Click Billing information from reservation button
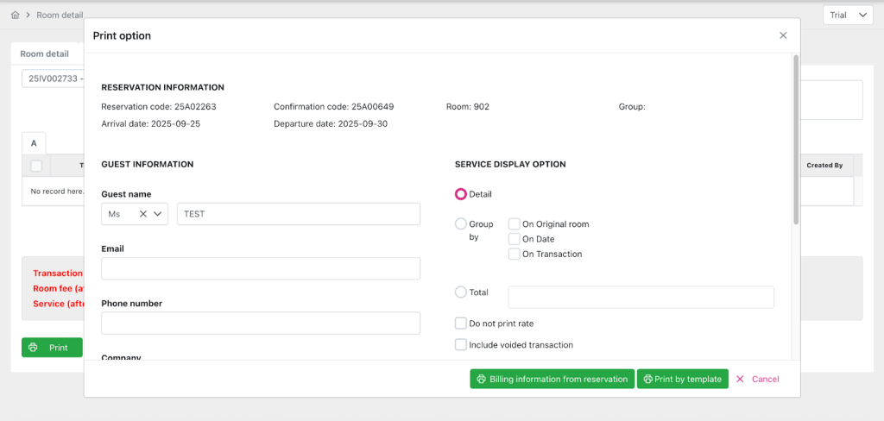Screen dimensions: 884x421 [552, 379]
